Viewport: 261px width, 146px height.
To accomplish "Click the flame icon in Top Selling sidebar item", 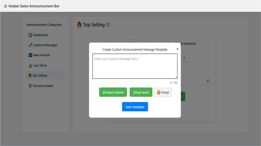I will point(30,76).
